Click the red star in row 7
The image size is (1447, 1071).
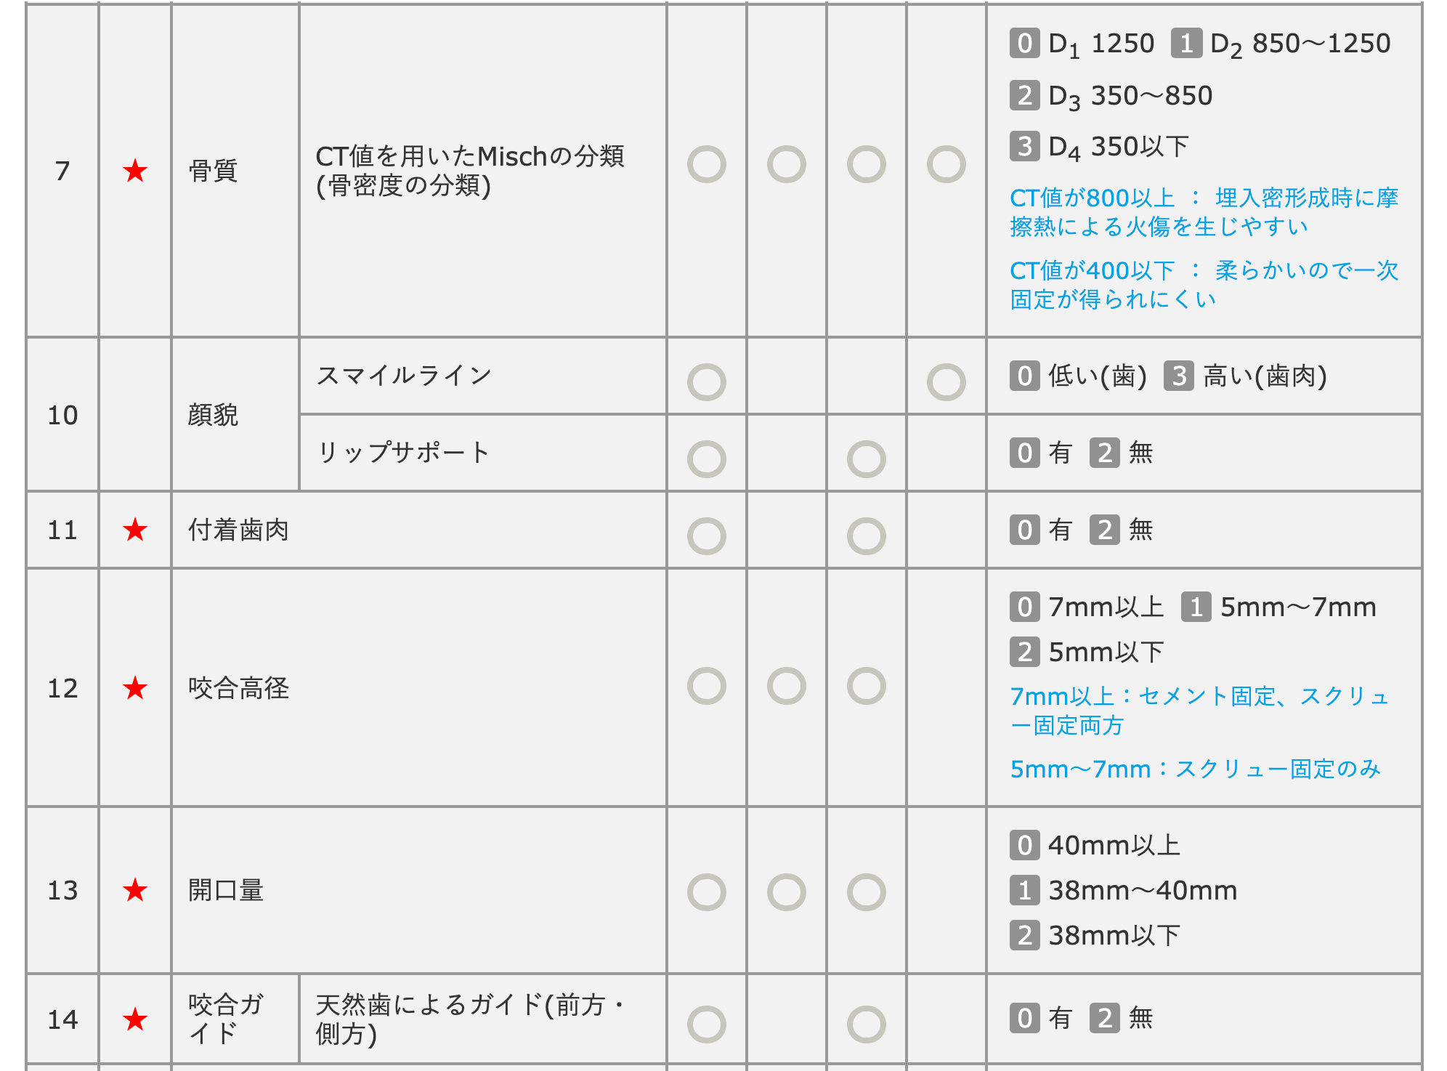[135, 171]
